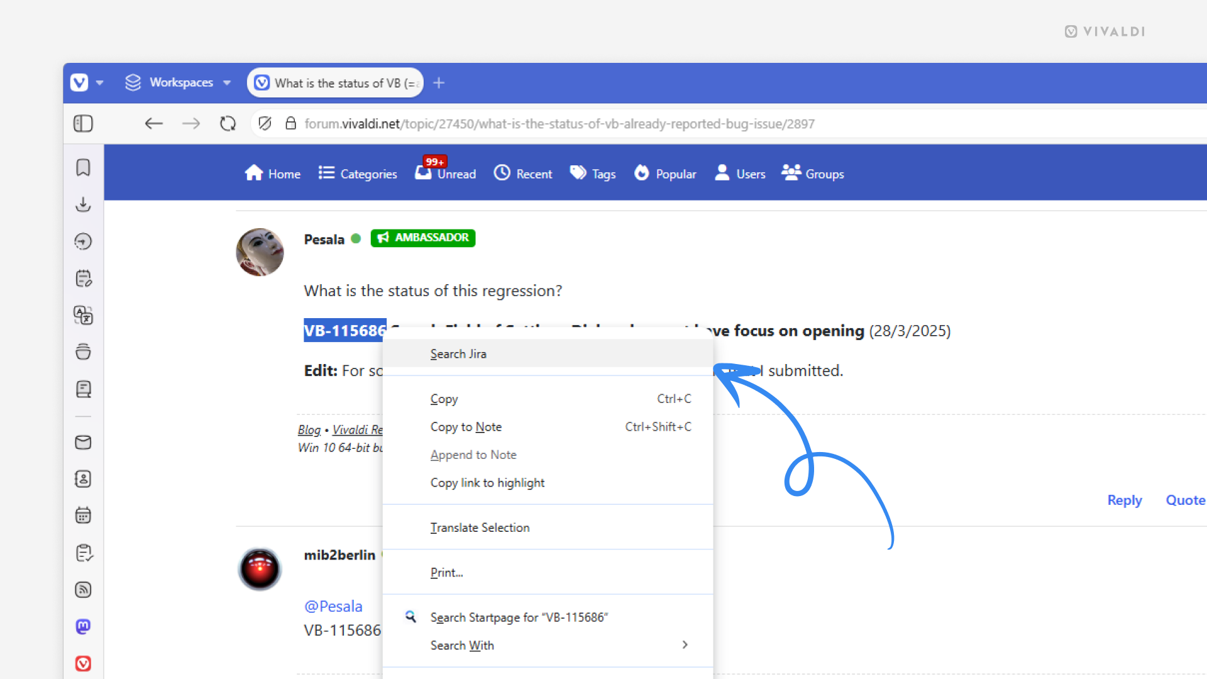Screen dimensions: 1207x679
Task: Open Tasks panel
Action: 83,553
